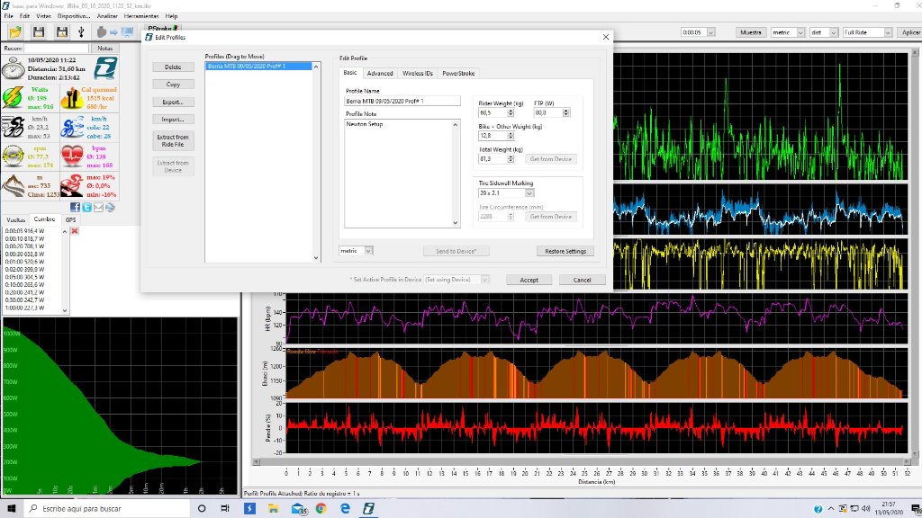Switch to the Advanced tab
The height and width of the screenshot is (518, 922).
(x=379, y=73)
